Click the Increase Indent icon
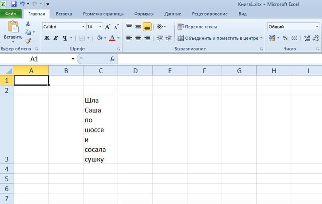322x204 pixels. pyautogui.click(x=169, y=38)
